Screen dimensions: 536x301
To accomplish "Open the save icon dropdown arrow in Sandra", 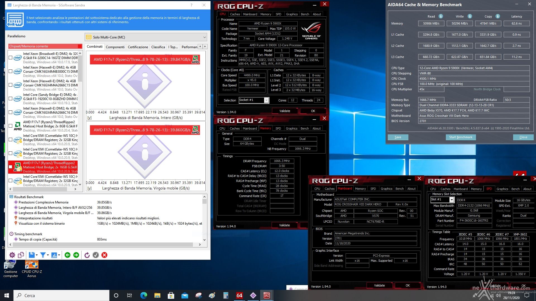I will 37,255.
